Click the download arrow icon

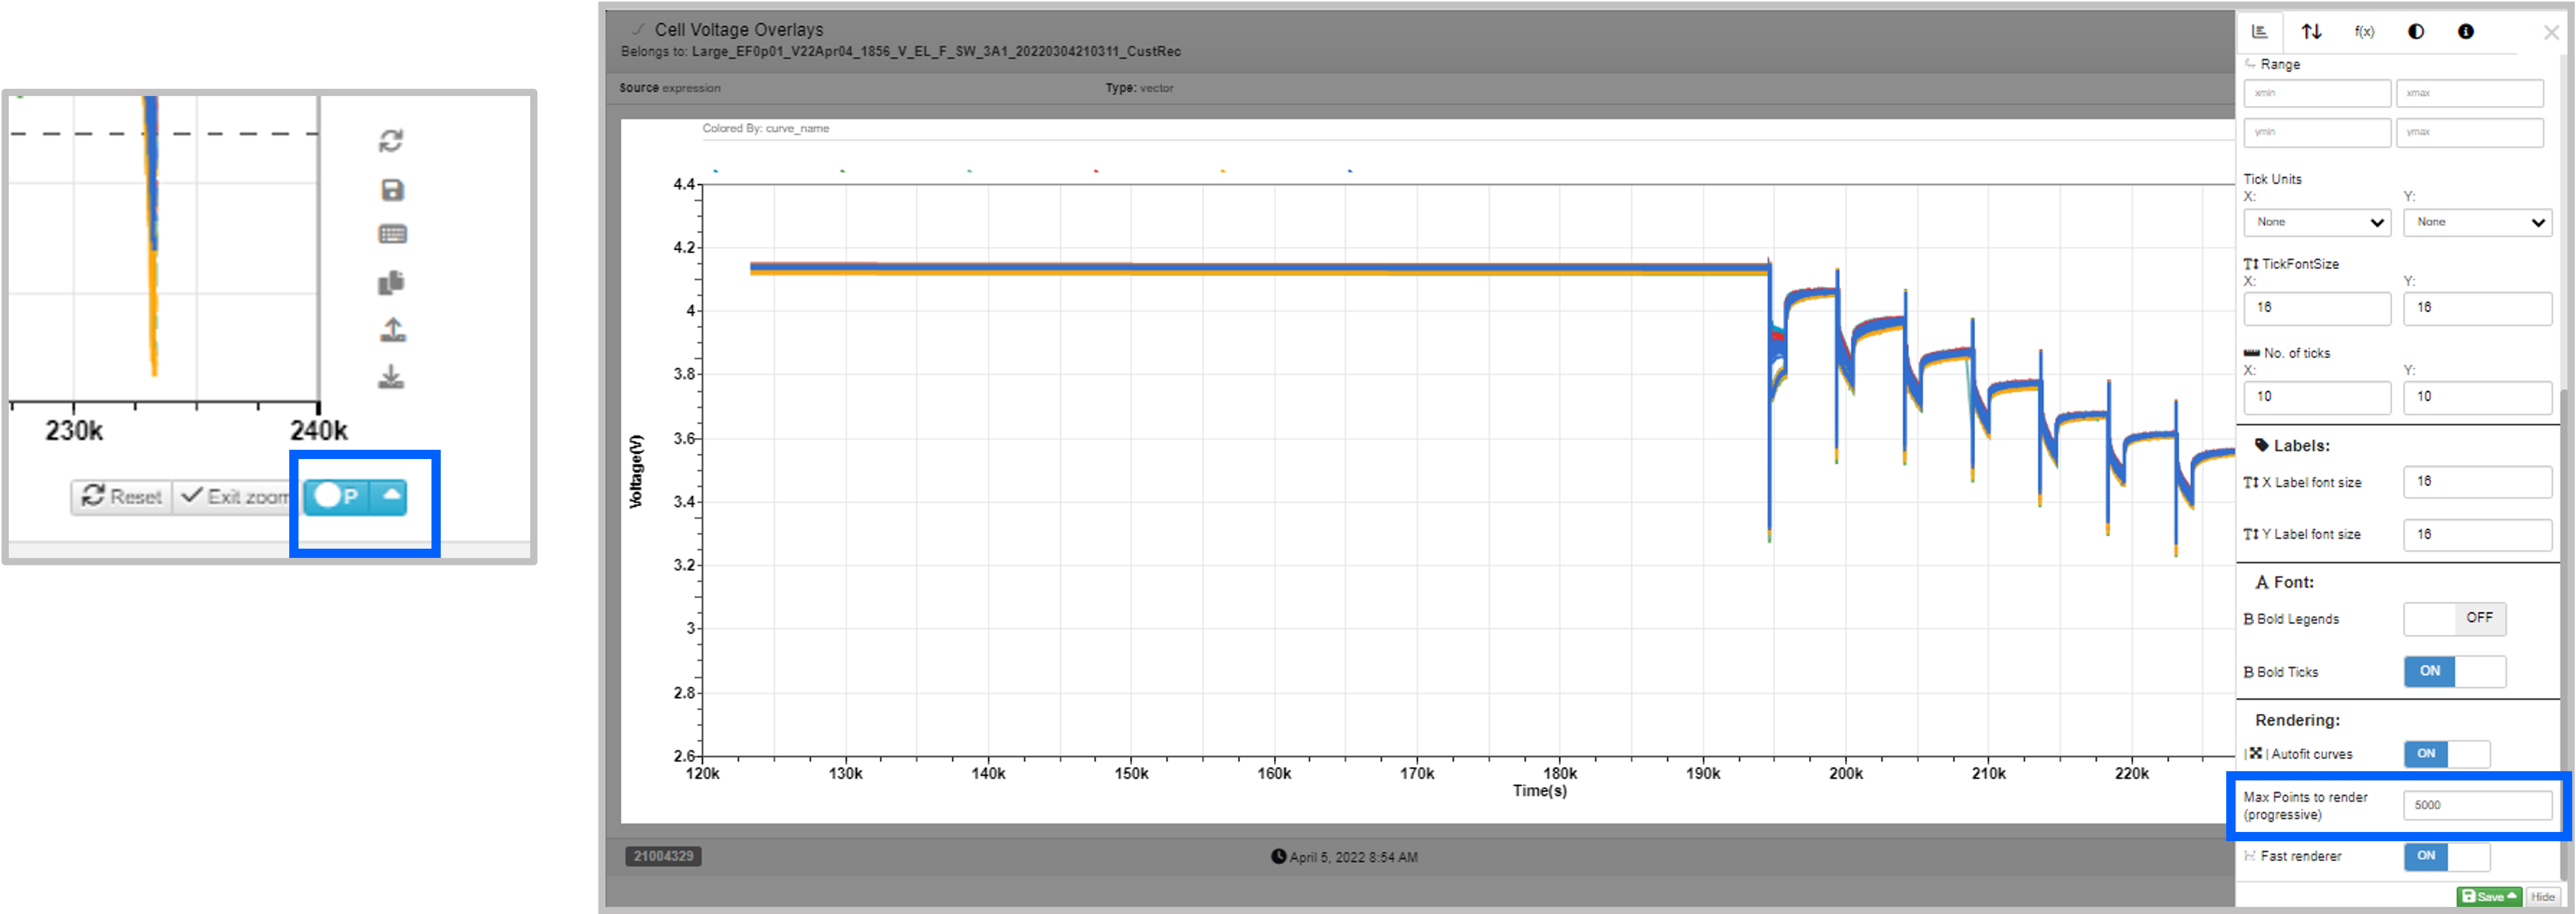coord(391,377)
